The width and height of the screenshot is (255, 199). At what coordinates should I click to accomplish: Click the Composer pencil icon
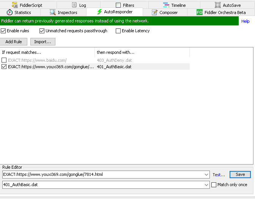154,13
